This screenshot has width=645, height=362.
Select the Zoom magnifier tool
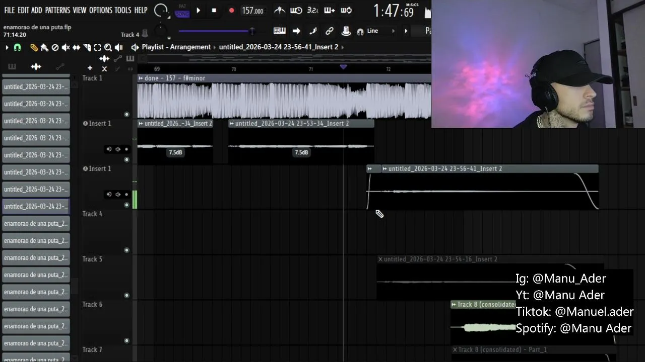coord(108,48)
